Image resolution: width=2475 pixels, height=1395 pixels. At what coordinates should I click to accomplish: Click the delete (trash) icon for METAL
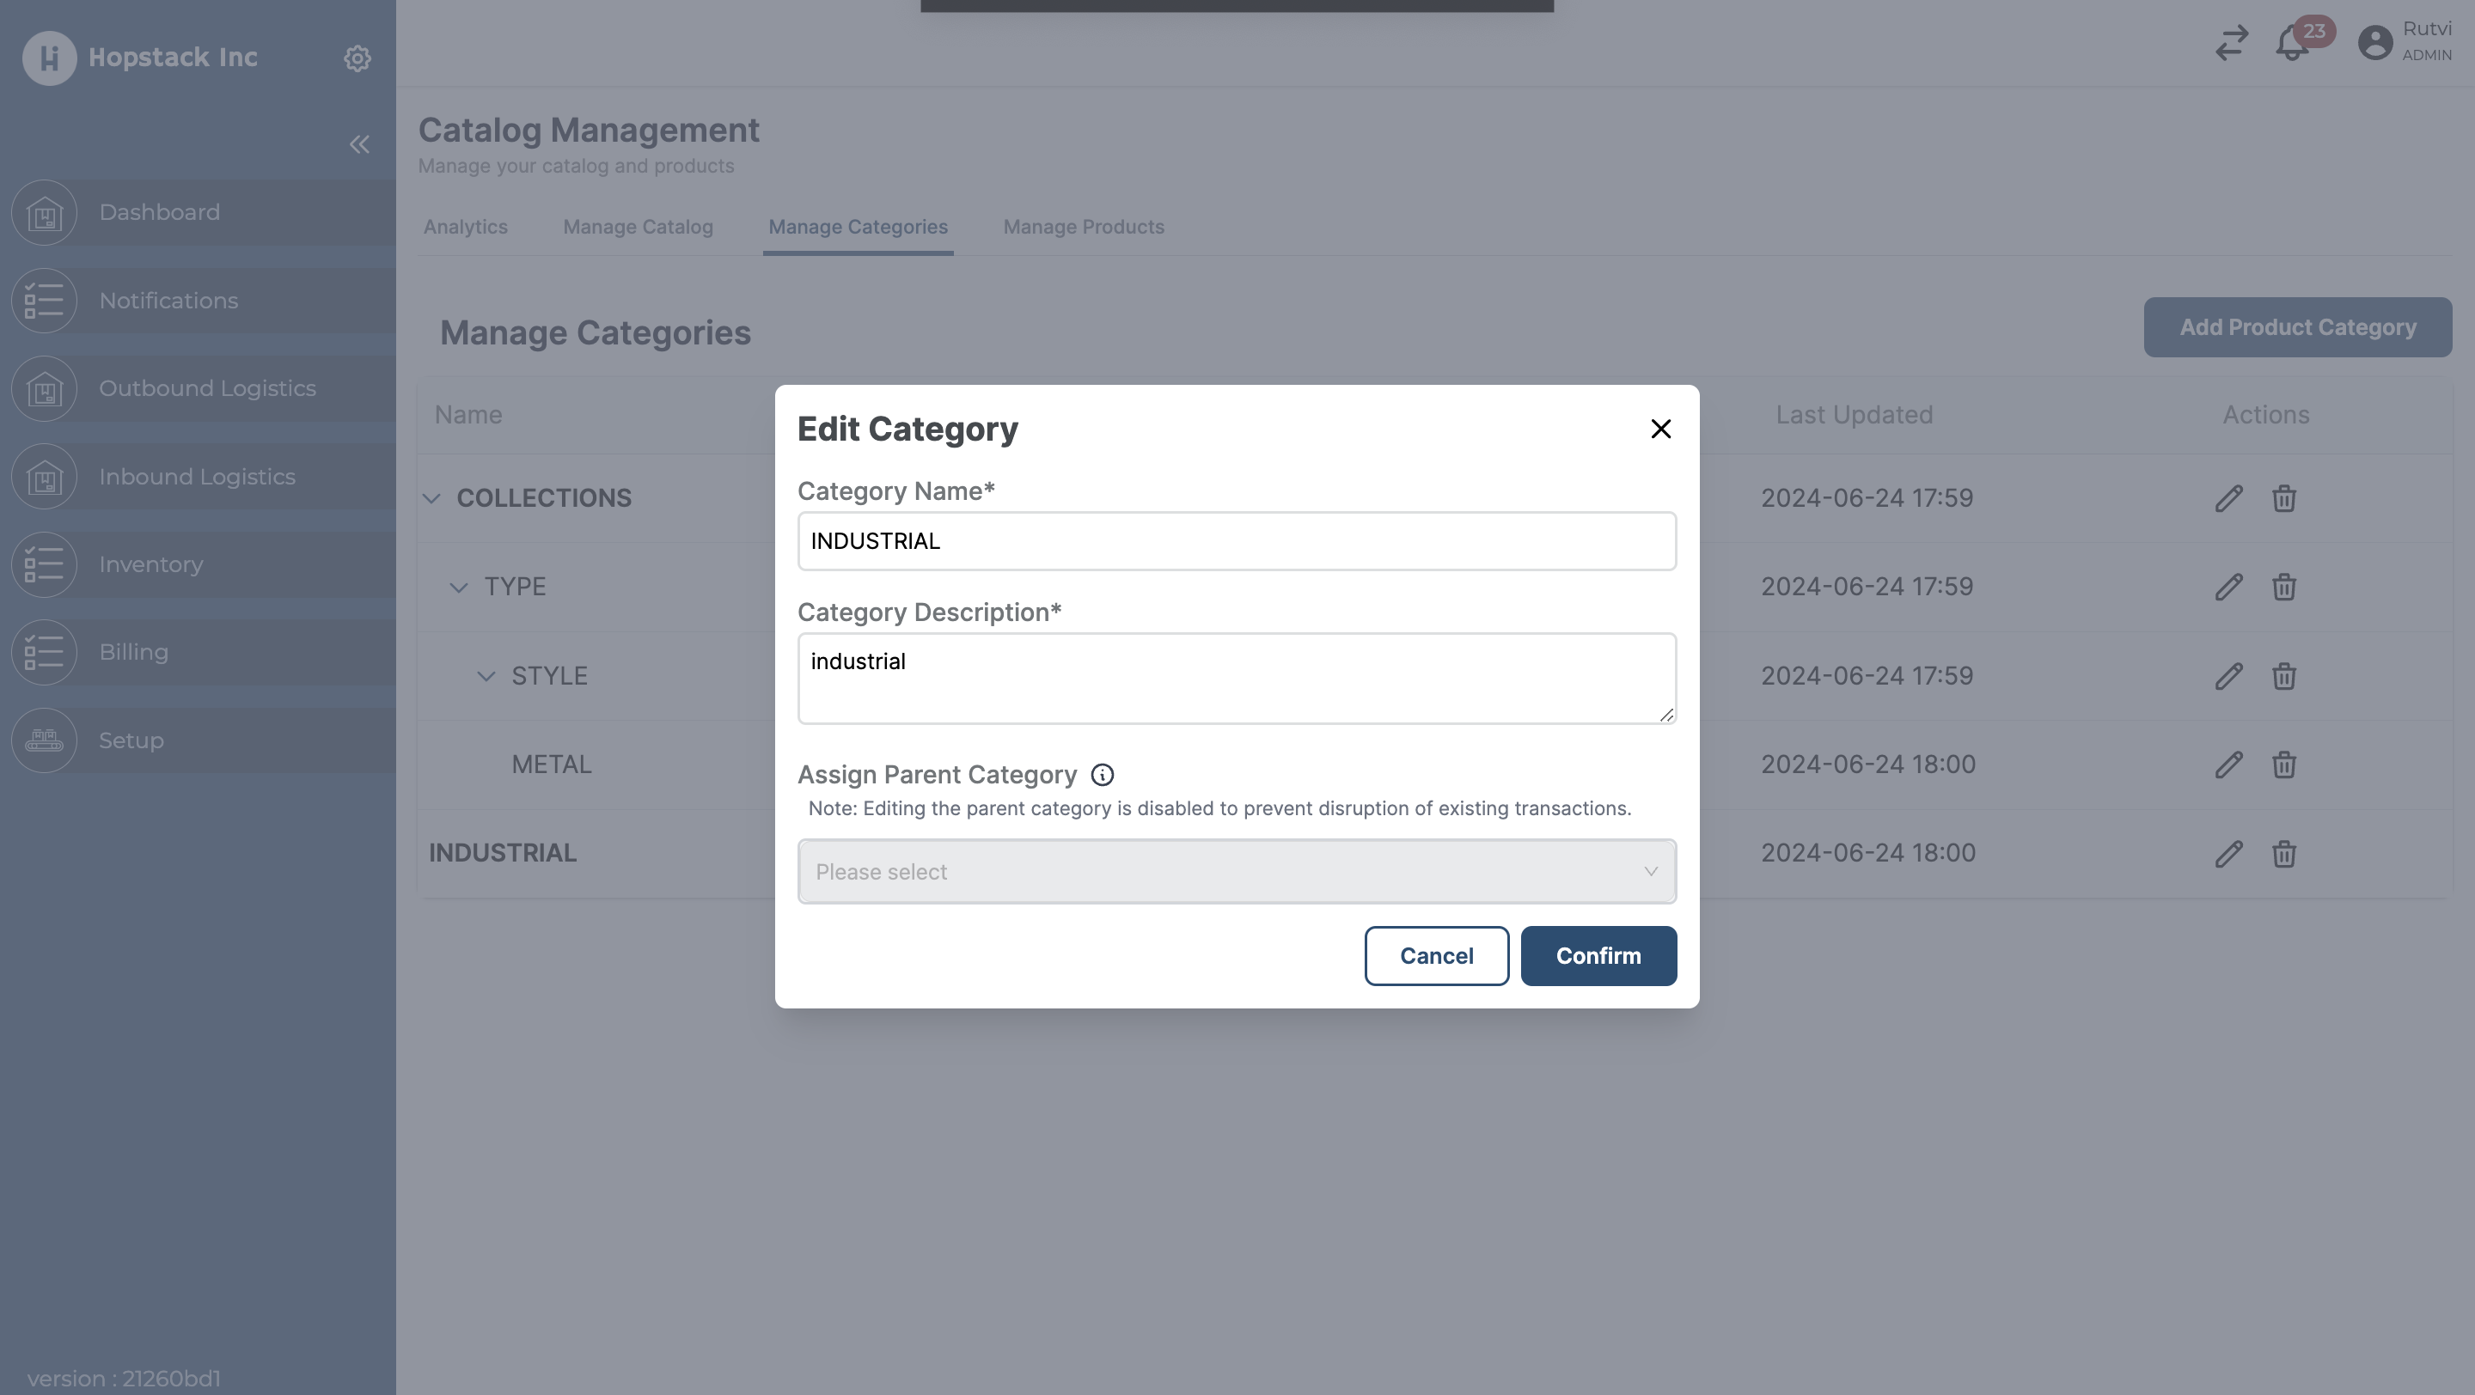coord(2284,765)
